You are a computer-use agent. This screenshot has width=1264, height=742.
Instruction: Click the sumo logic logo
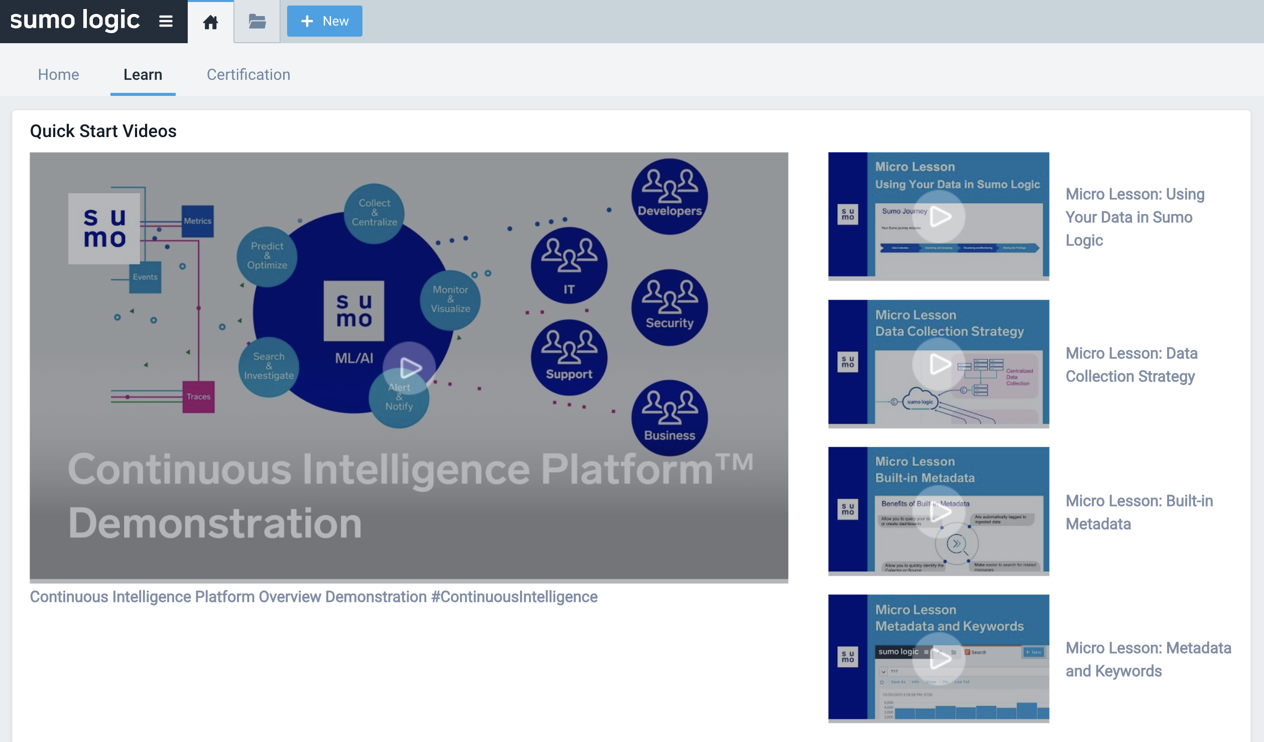click(x=75, y=20)
